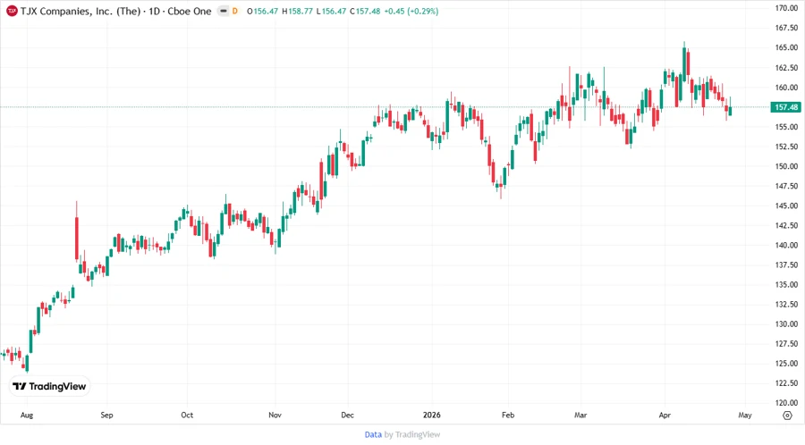Click the 130.00 price scale label
805x445 pixels.
(x=786, y=324)
